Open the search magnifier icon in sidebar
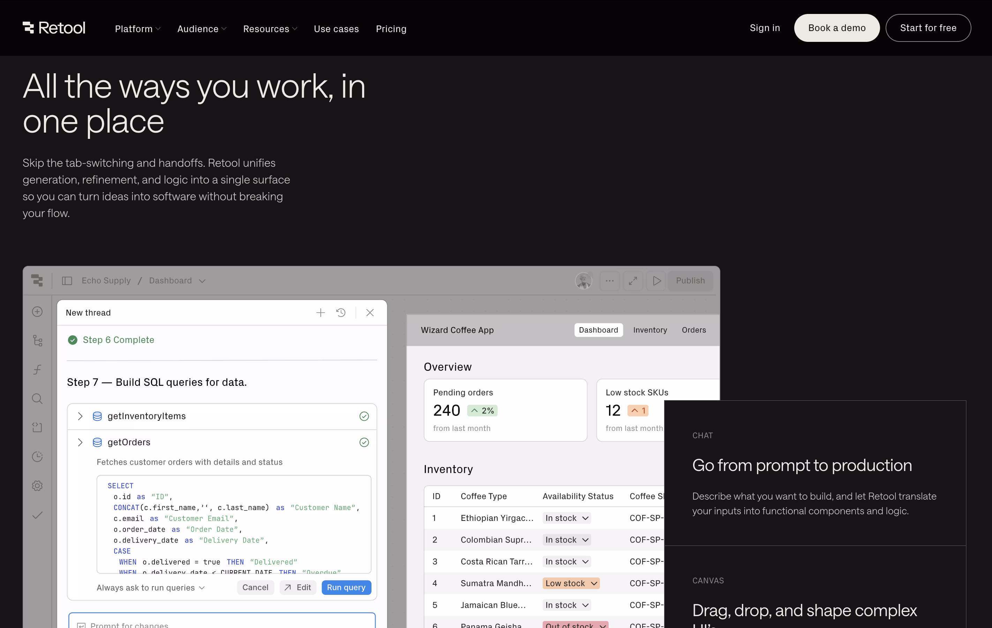Viewport: 992px width, 628px height. (x=37, y=398)
